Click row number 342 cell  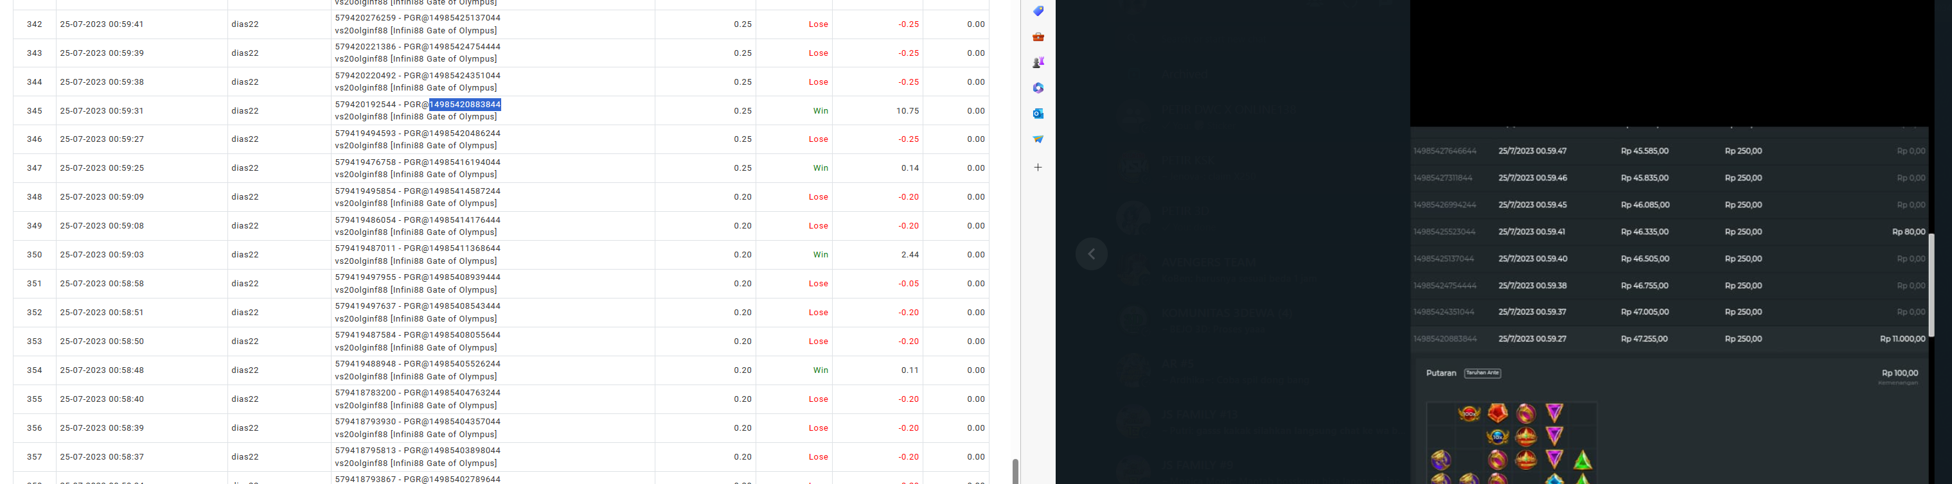point(35,24)
